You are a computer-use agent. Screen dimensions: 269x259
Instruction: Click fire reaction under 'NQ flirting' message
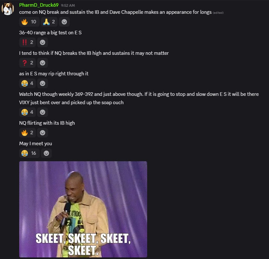click(28, 133)
